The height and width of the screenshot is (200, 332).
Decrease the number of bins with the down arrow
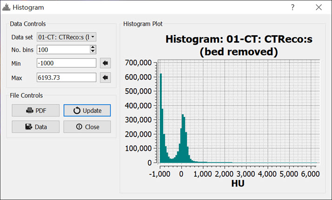coord(93,52)
